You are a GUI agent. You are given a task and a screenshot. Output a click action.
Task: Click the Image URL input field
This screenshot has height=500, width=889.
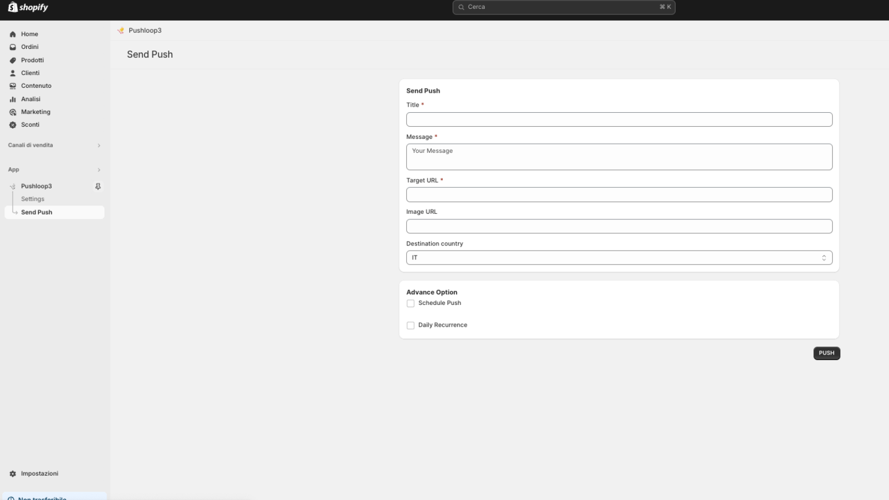(619, 226)
